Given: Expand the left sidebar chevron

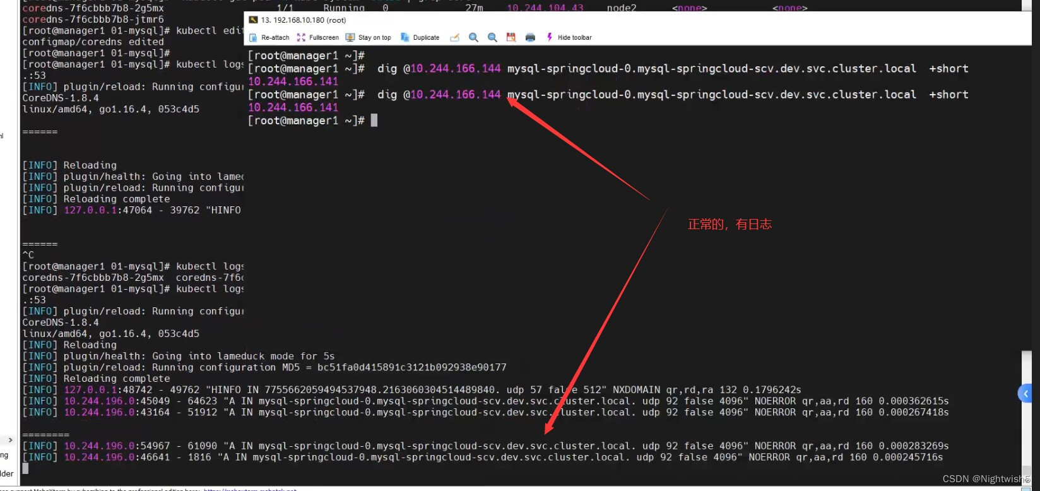Looking at the screenshot, I should (10, 440).
